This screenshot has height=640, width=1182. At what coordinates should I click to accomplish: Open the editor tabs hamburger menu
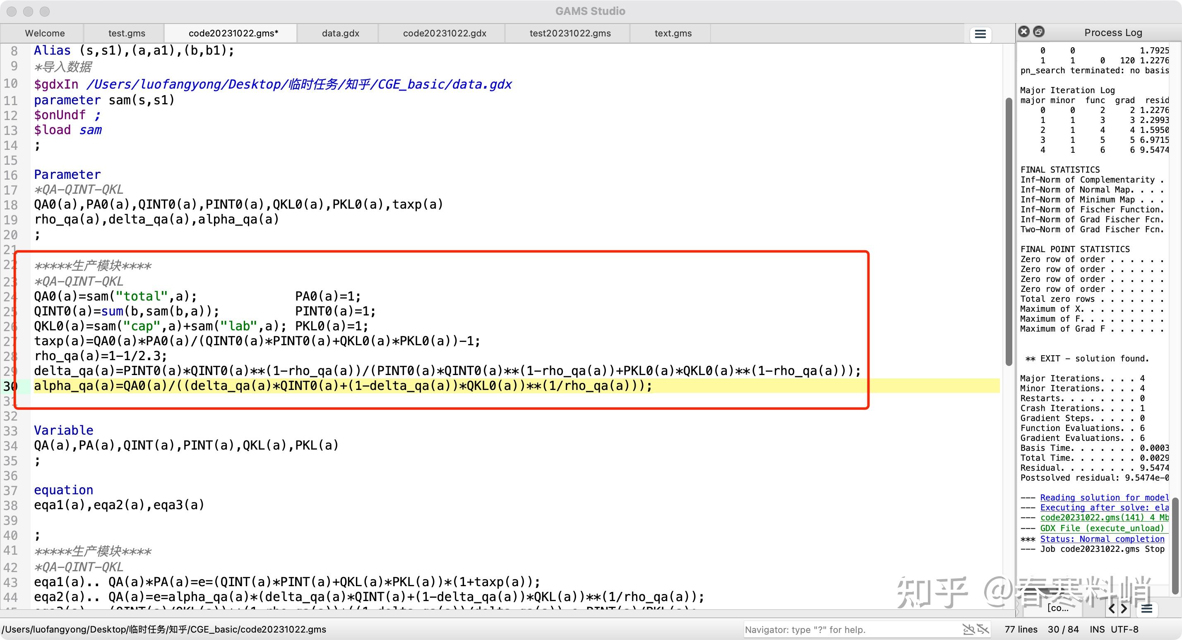pyautogui.click(x=980, y=34)
